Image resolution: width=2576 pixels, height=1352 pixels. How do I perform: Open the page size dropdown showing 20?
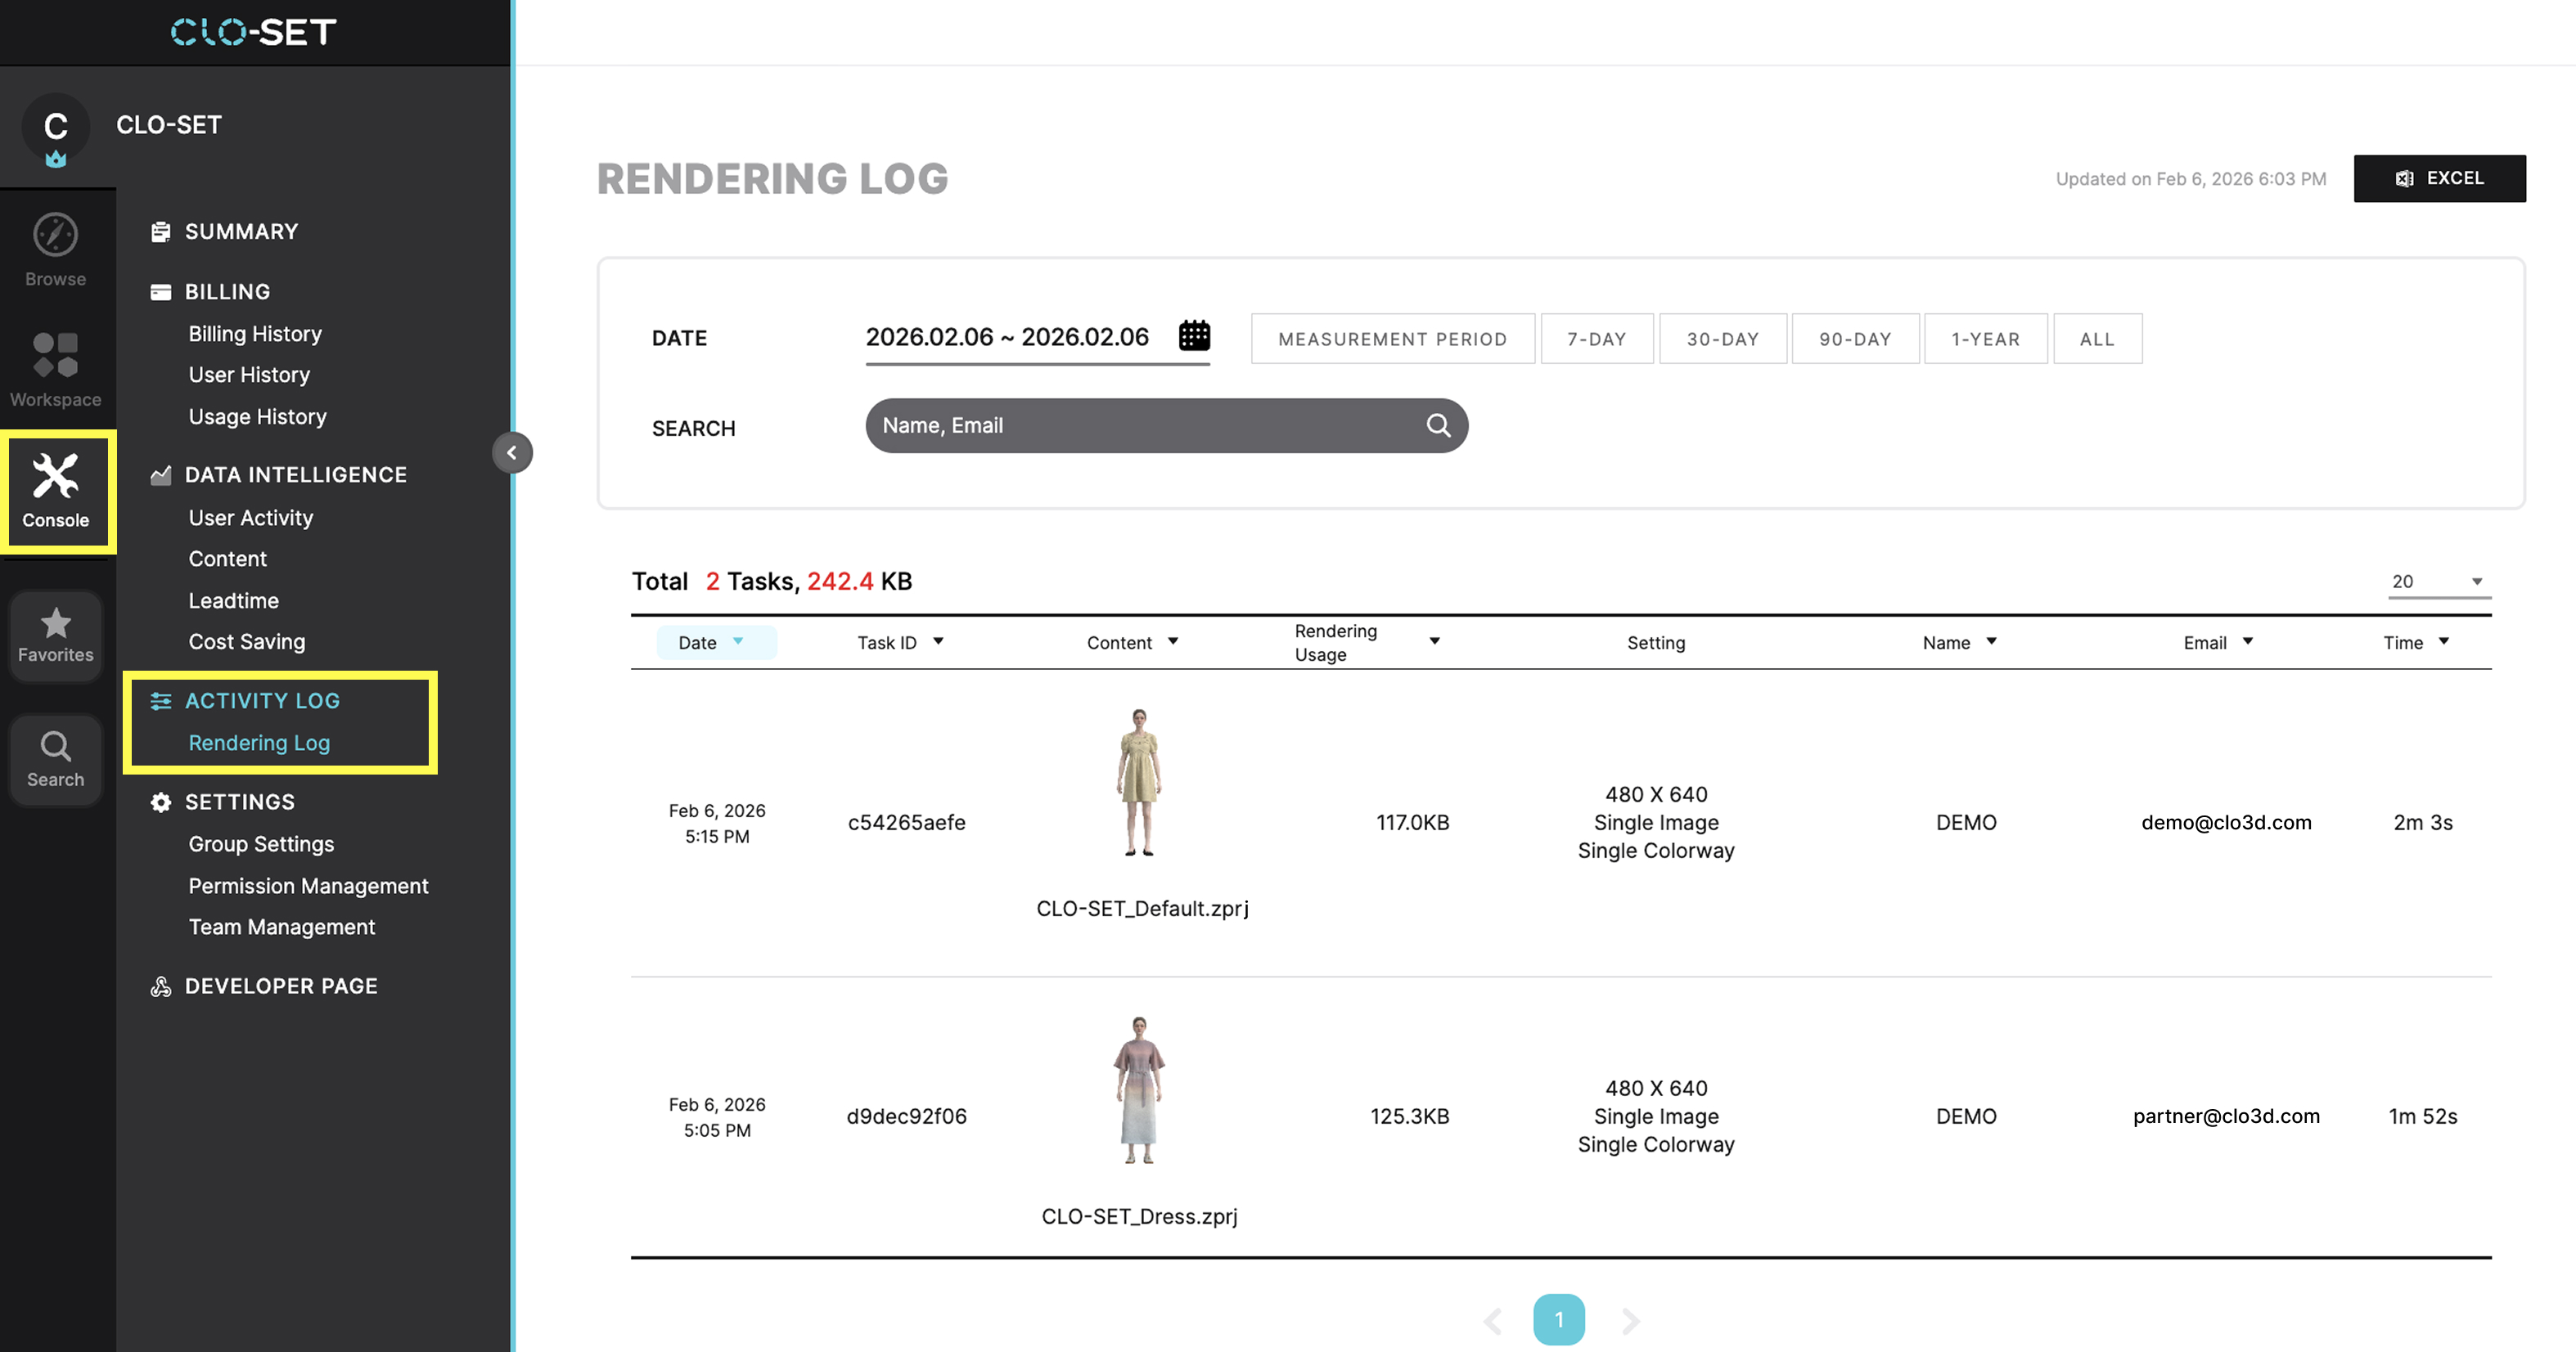coord(2438,581)
